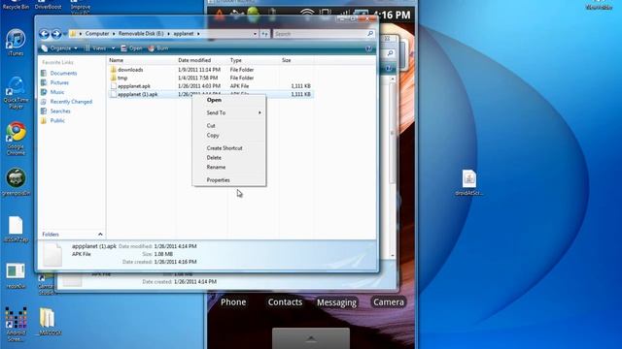This screenshot has height=349, width=622.
Task: Open the Views dropdown menu
Action: (x=99, y=48)
